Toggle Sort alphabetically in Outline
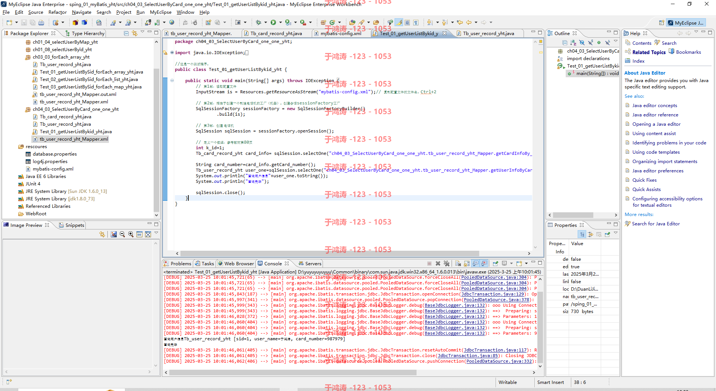This screenshot has height=391, width=716. click(x=574, y=43)
